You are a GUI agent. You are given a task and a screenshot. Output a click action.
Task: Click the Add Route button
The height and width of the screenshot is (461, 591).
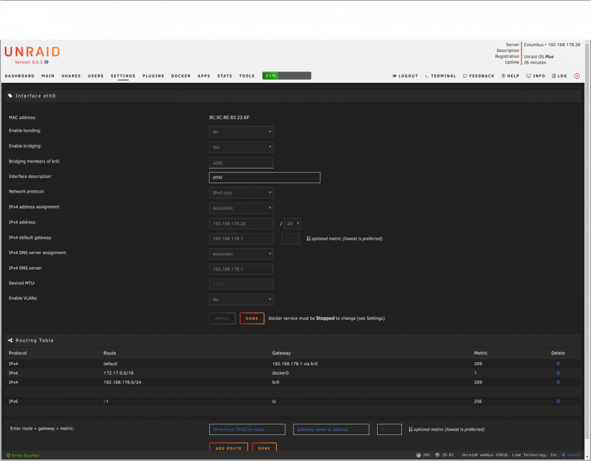point(228,448)
